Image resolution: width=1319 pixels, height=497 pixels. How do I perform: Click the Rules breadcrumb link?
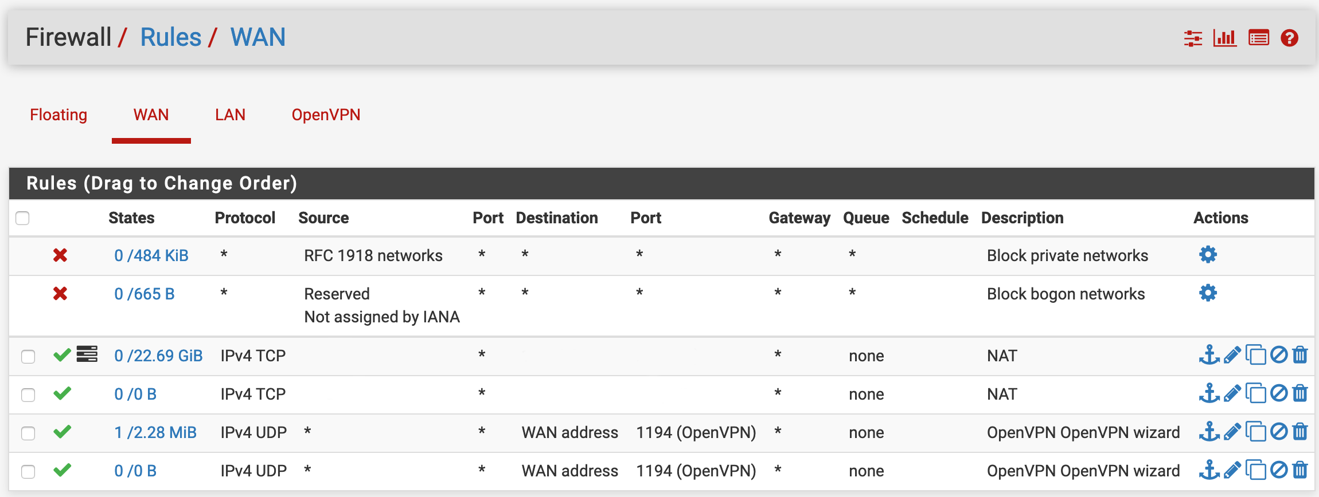(171, 37)
